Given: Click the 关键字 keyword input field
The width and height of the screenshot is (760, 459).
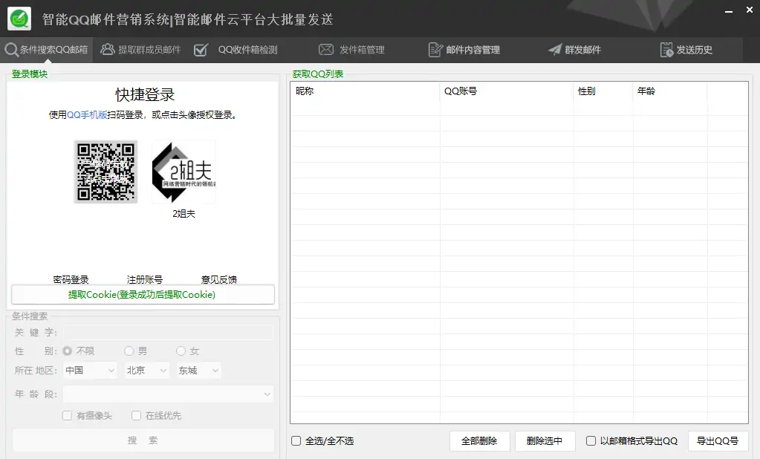Looking at the screenshot, I should pos(168,333).
